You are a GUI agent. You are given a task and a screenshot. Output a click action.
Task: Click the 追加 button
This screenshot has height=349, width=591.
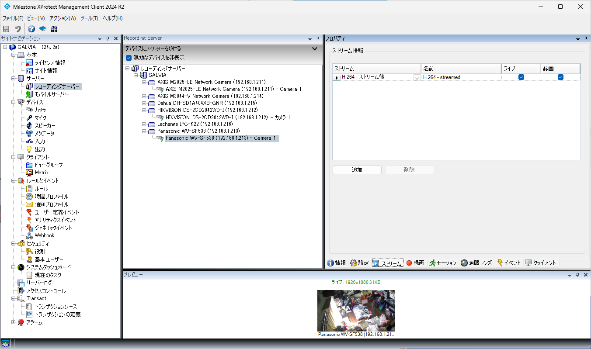point(357,170)
